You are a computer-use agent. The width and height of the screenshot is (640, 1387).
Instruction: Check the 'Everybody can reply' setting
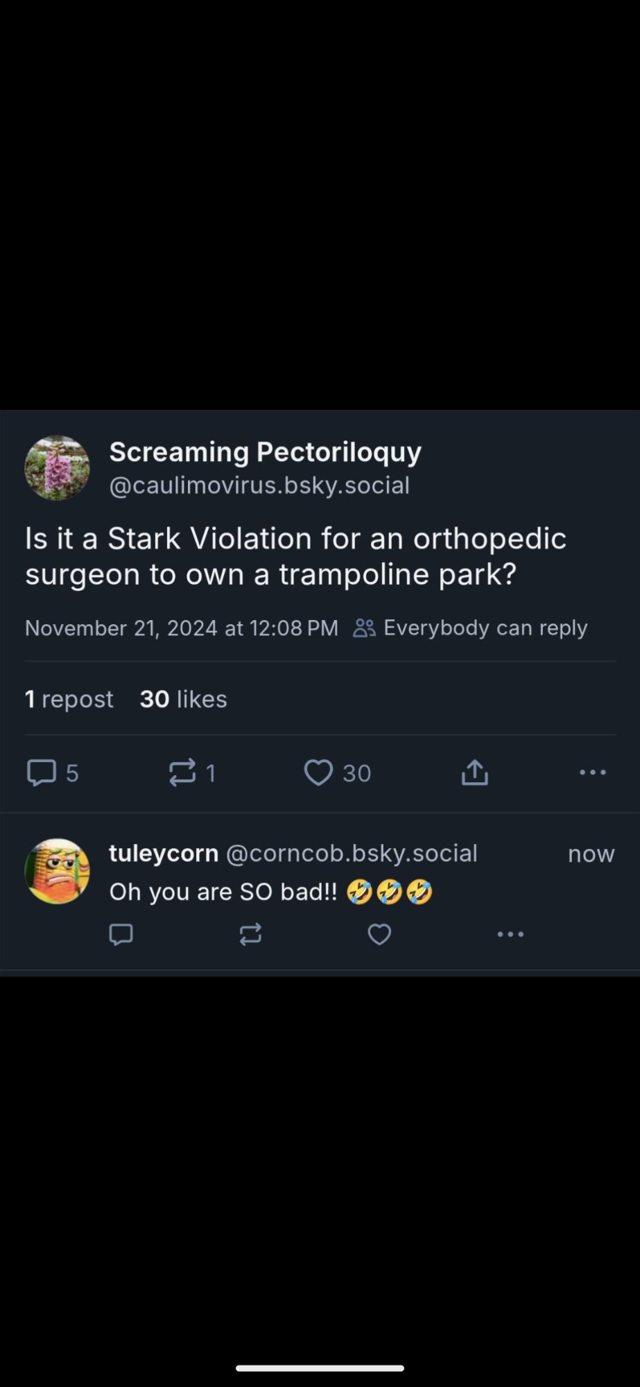472,628
